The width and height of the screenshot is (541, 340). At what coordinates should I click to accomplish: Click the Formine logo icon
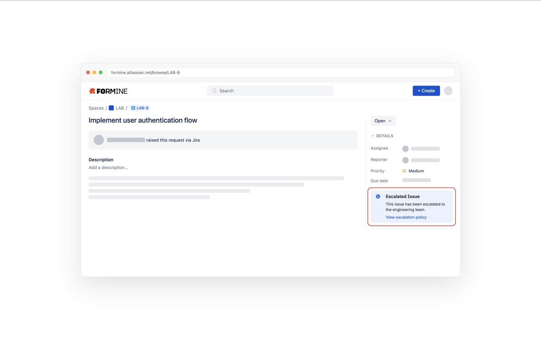92,91
